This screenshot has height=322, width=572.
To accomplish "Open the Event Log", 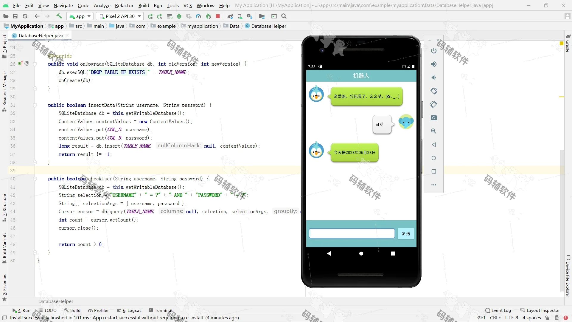I will coord(500,310).
